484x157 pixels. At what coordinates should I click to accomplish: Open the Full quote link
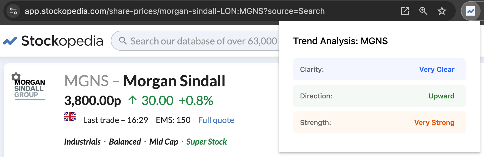tap(216, 120)
